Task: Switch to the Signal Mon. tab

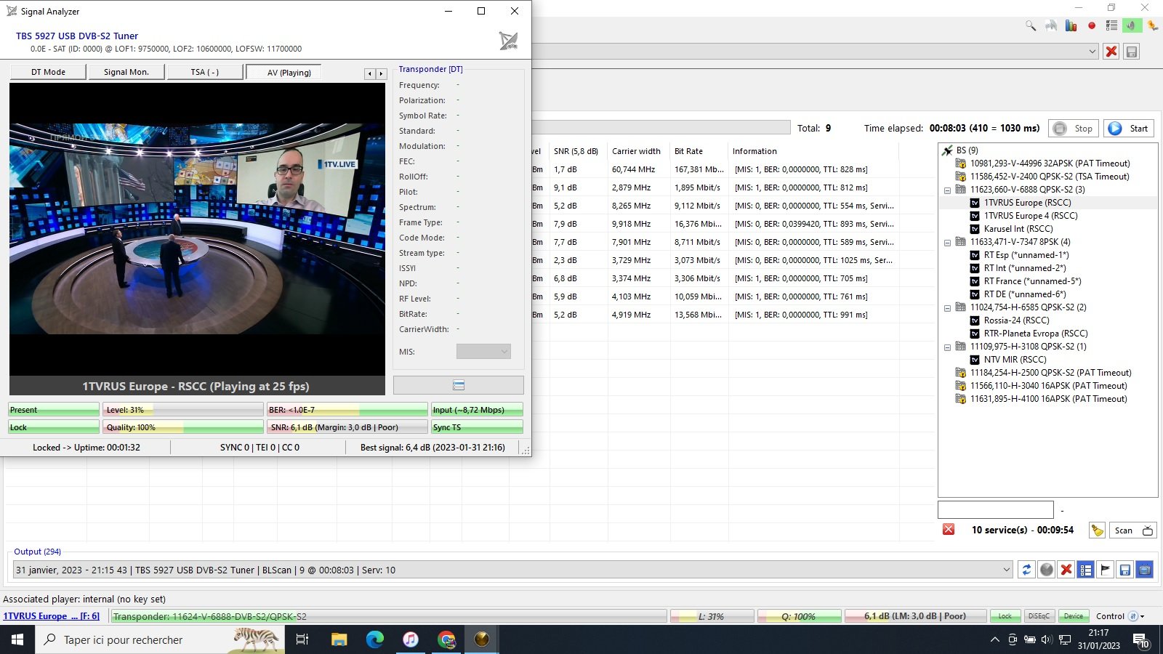Action: tap(126, 72)
